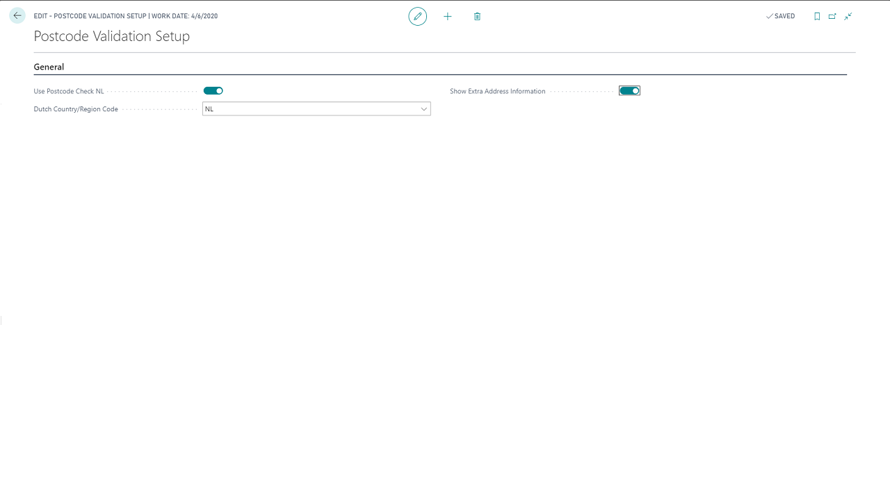Open page in new window icon
This screenshot has width=890, height=501.
pyautogui.click(x=832, y=16)
